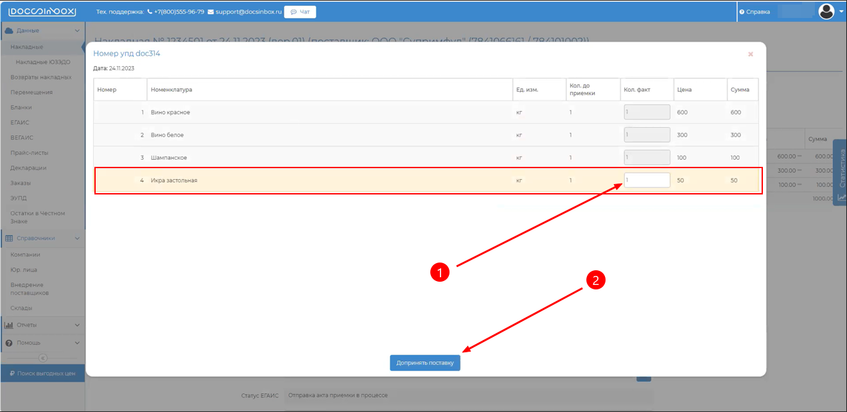The image size is (847, 412).
Task: Open the Чат support button
Action: click(x=300, y=12)
